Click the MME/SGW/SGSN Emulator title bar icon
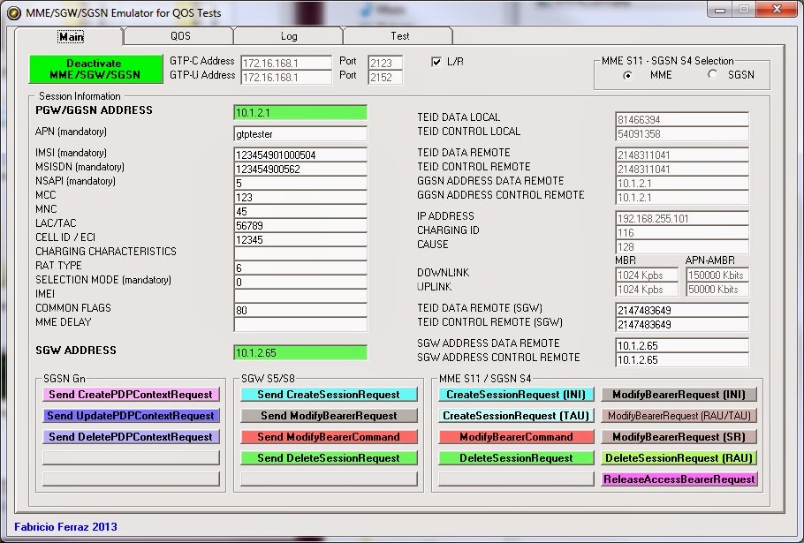 click(12, 11)
